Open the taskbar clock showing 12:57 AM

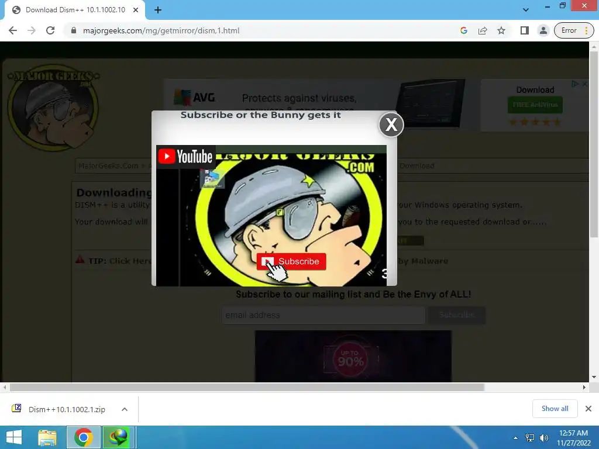pos(573,438)
